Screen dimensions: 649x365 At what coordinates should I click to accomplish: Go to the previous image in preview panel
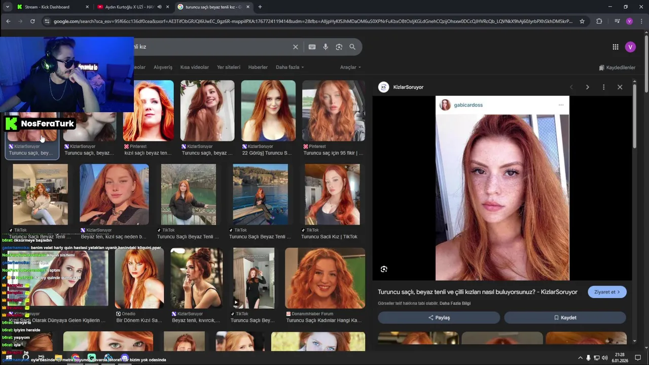(571, 87)
